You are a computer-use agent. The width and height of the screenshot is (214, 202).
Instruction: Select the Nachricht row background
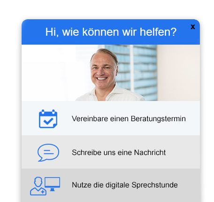coord(111,152)
